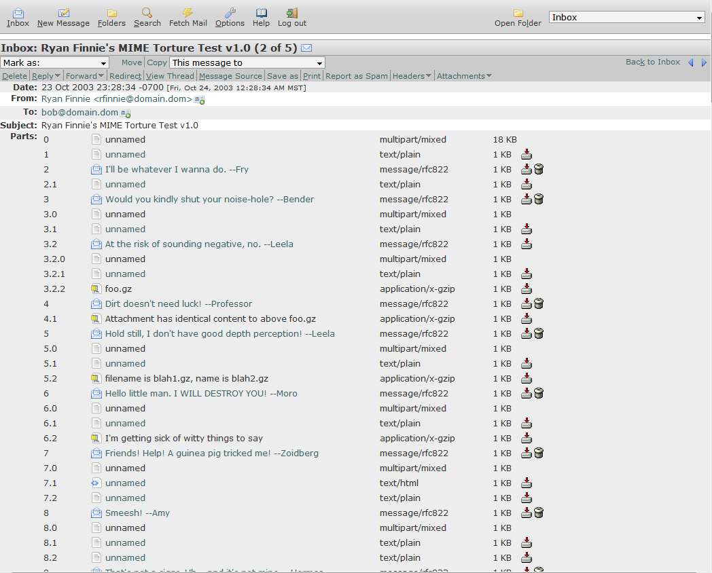Open the unnamed part 2.1
Image resolution: width=712 pixels, height=573 pixels.
[x=125, y=185]
